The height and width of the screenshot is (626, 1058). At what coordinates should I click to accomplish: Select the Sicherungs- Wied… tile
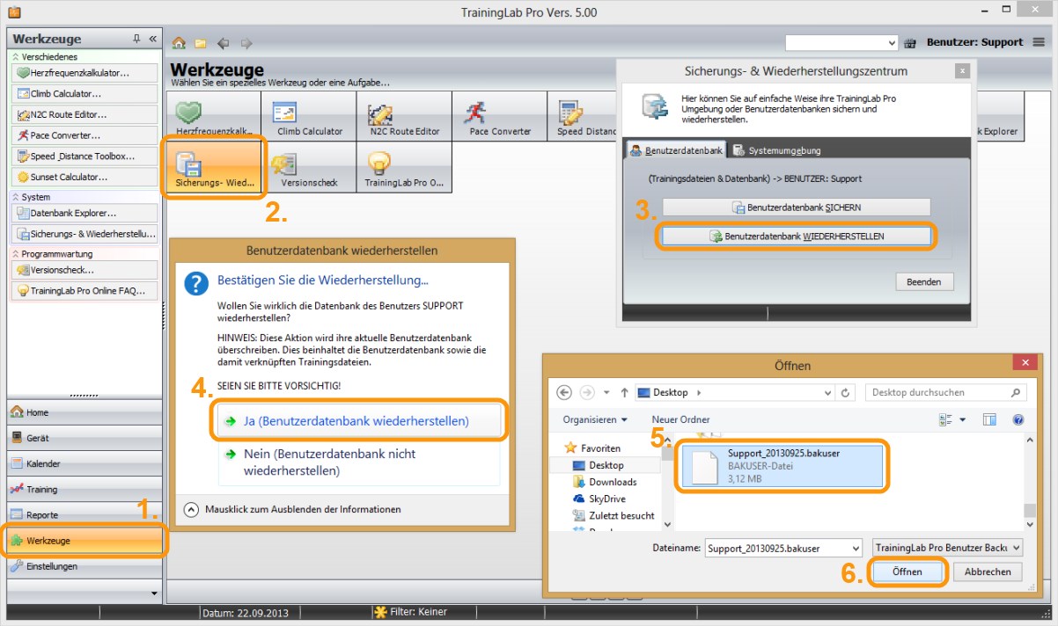click(215, 166)
